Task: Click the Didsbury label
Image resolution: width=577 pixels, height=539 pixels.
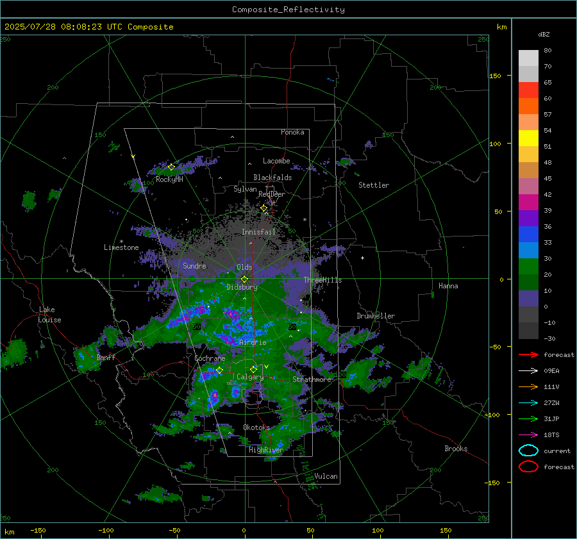Action: 242,287
